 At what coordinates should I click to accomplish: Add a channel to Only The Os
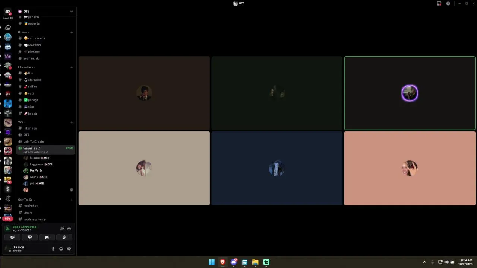click(x=72, y=200)
